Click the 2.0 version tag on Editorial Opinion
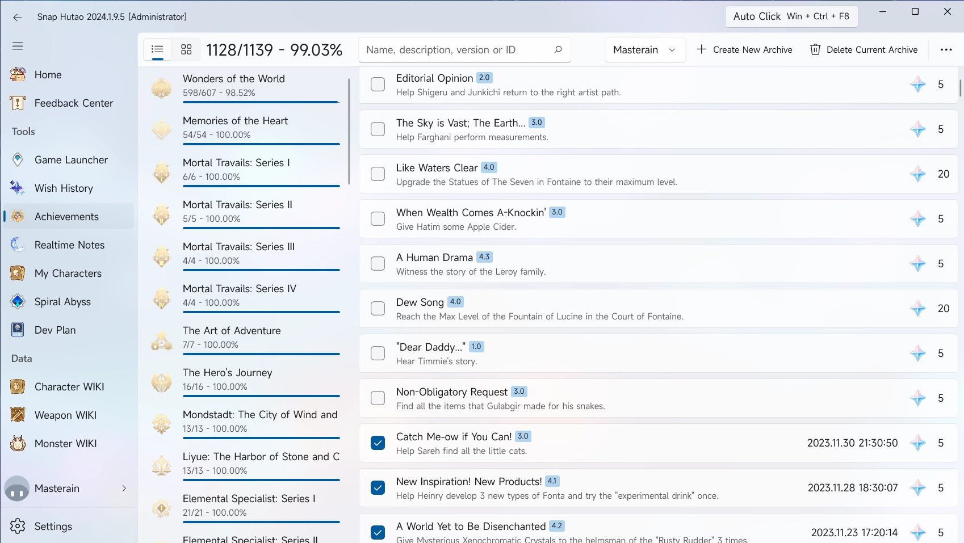The height and width of the screenshot is (543, 964). pos(484,77)
